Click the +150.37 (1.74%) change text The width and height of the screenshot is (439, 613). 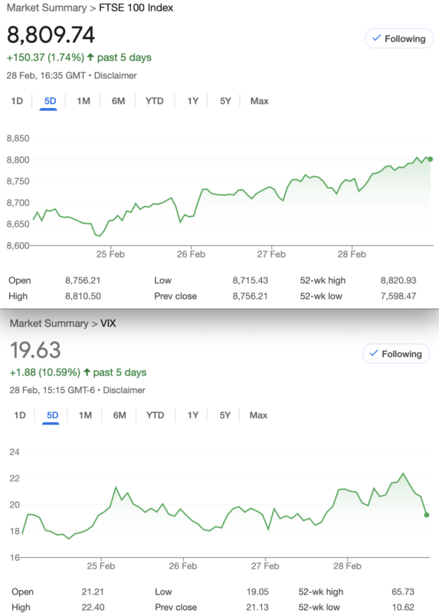click(x=45, y=57)
